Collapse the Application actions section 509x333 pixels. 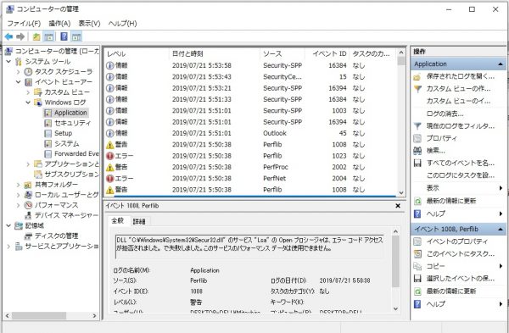click(x=501, y=64)
